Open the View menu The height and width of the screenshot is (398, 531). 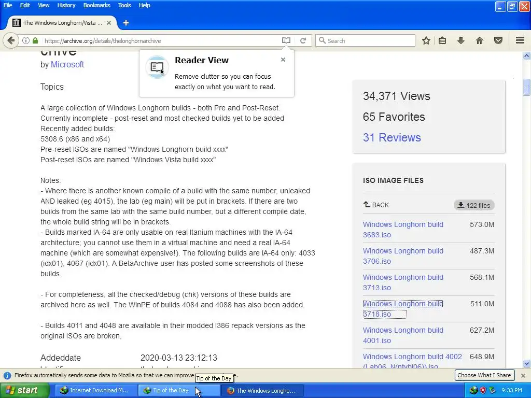click(x=44, y=5)
